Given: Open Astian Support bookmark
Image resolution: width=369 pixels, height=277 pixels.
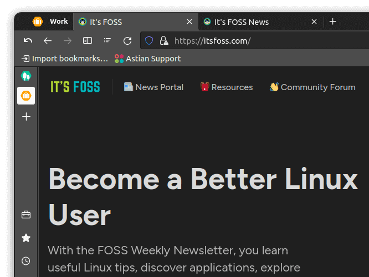Looking at the screenshot, I should [147, 59].
